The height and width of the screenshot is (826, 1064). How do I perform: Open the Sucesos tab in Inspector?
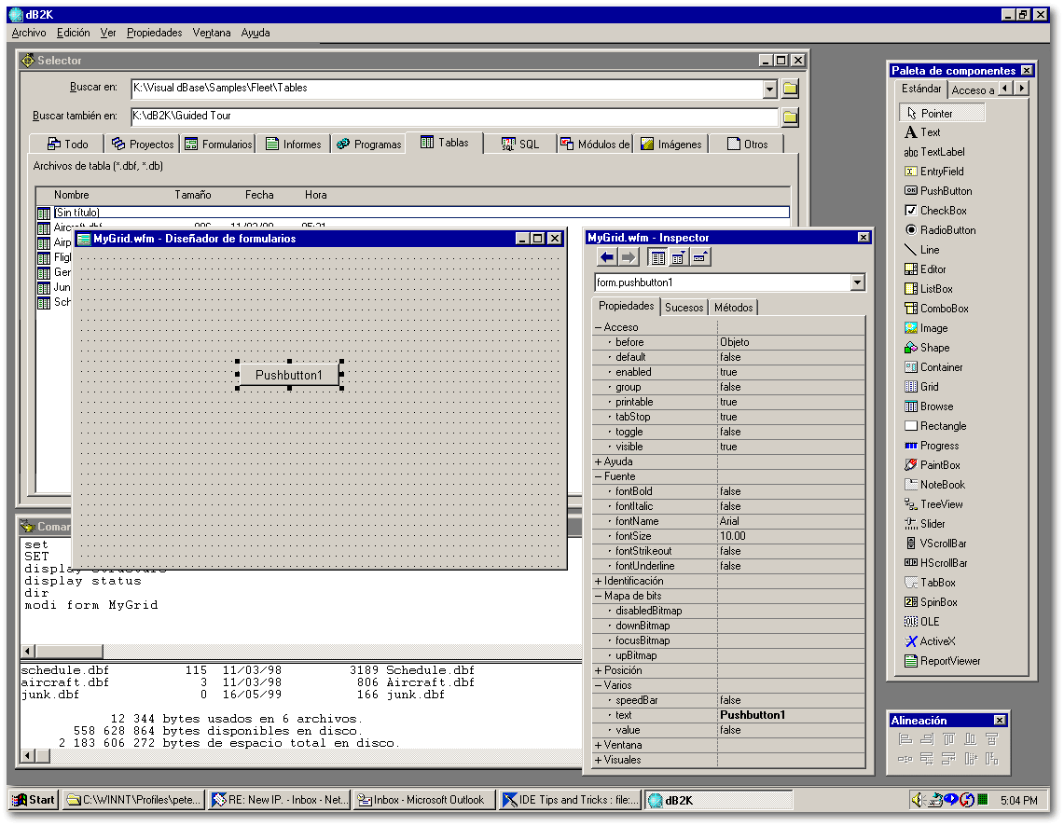click(684, 308)
